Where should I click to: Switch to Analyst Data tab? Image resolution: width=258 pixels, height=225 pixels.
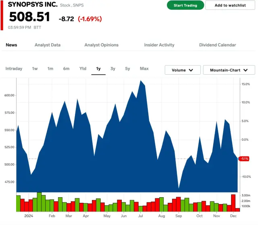48,45
